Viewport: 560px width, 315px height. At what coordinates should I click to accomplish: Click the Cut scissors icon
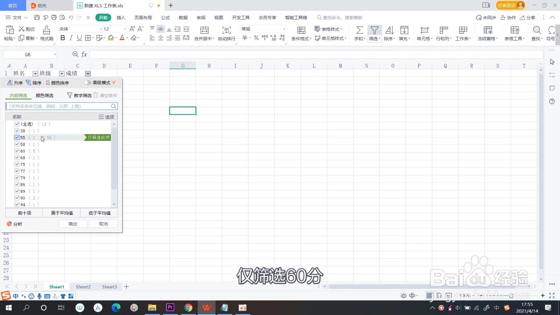(x=22, y=29)
